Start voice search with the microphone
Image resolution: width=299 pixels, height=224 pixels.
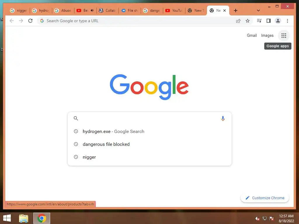point(223,118)
